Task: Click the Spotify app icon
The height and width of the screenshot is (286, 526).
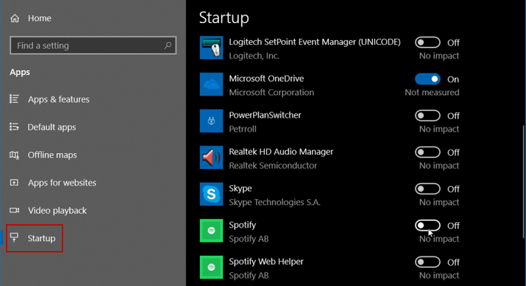Action: pyautogui.click(x=211, y=231)
